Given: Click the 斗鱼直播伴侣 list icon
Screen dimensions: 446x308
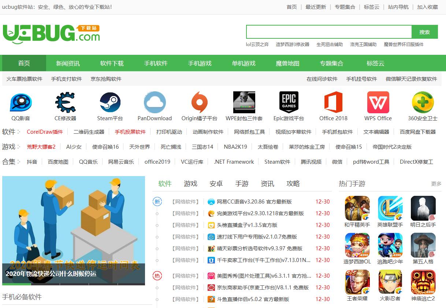Looking at the screenshot, I should 211,299.
